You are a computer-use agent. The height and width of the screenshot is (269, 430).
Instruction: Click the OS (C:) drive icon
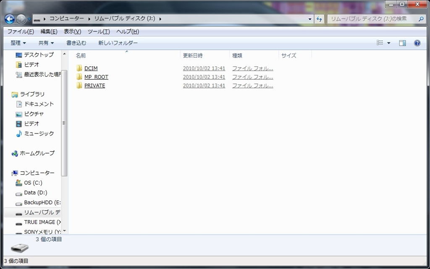(18, 183)
